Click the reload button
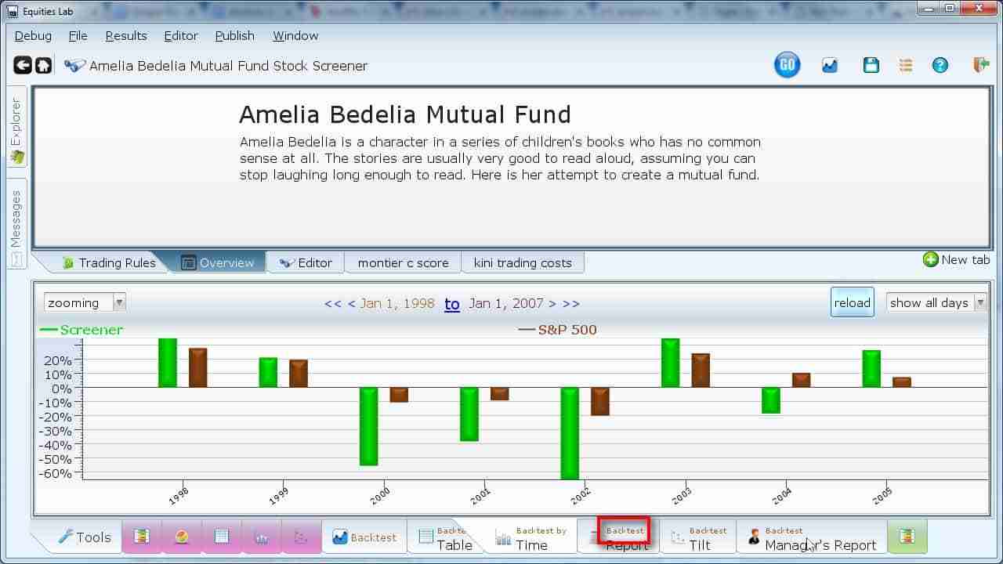1003x564 pixels. [852, 303]
